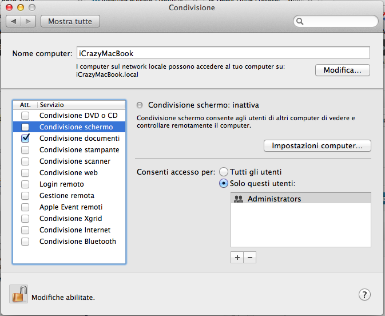The image size is (385, 316).
Task: Click the lock icon to prevent changes
Action: click(x=18, y=294)
